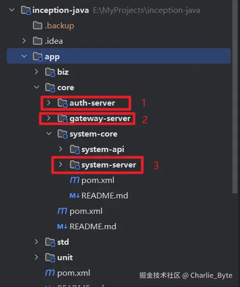Click the inception-java project module folder icon

point(26,10)
